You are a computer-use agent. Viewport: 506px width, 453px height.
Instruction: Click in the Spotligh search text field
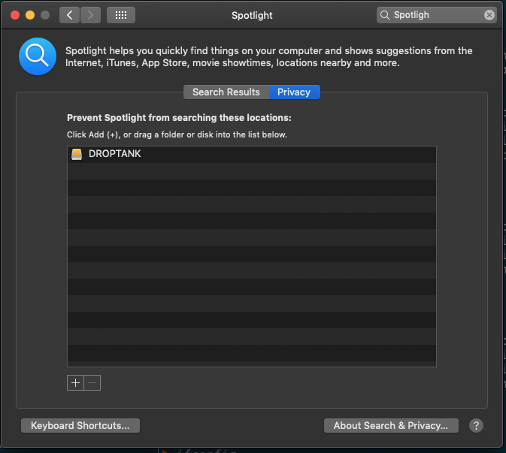pyautogui.click(x=438, y=15)
